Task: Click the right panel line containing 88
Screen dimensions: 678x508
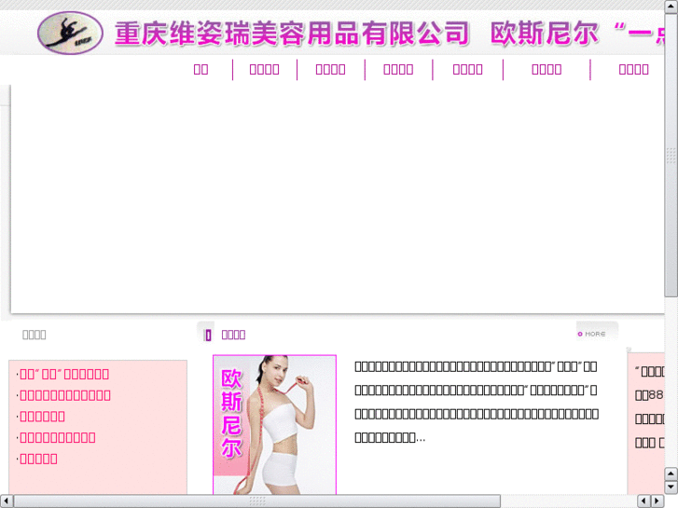Action: pos(649,395)
